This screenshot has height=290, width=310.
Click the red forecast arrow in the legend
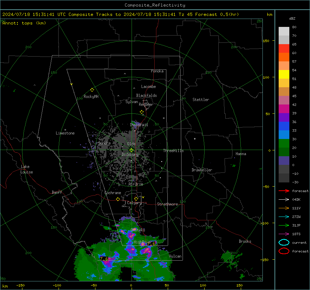tap(284, 191)
